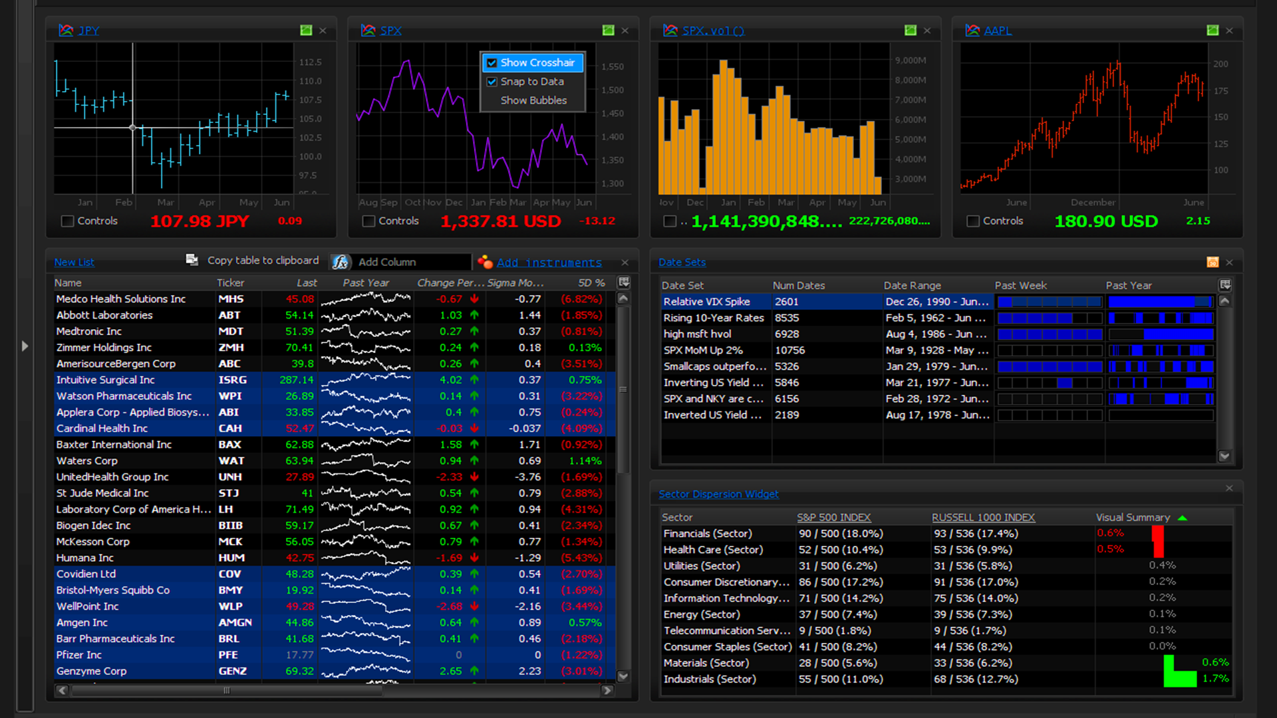Screen dimensions: 1277x718
Task: Click watchlist scrollbar down arrow
Action: pyautogui.click(x=623, y=676)
